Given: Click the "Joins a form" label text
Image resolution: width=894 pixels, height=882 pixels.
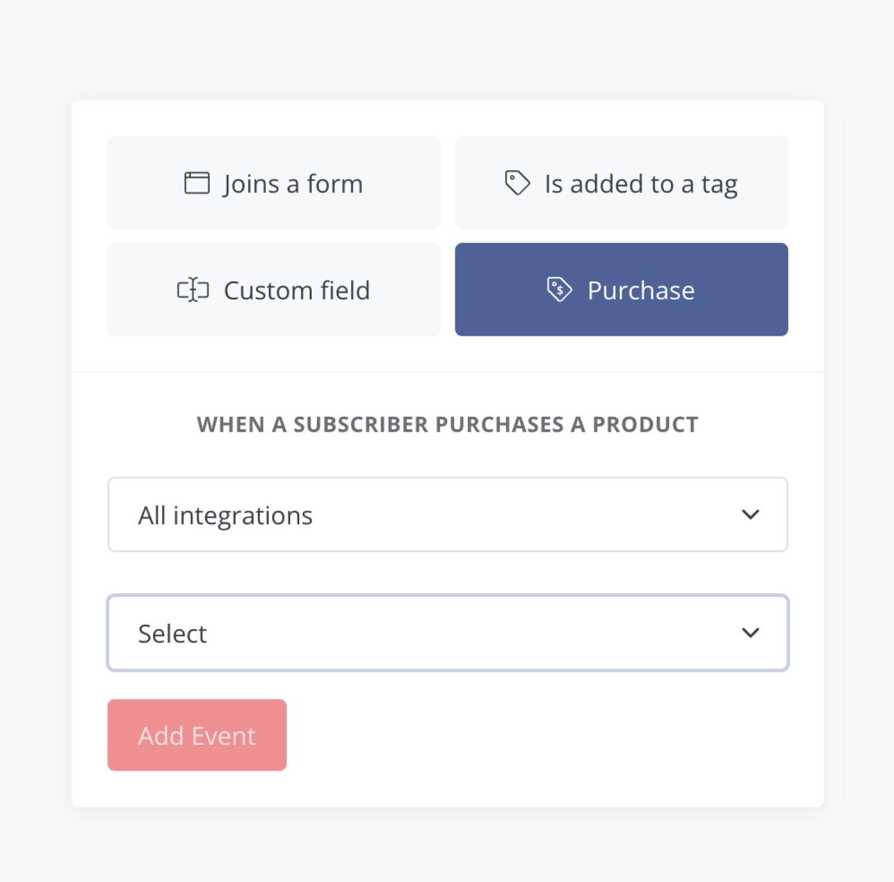Looking at the screenshot, I should click(293, 184).
